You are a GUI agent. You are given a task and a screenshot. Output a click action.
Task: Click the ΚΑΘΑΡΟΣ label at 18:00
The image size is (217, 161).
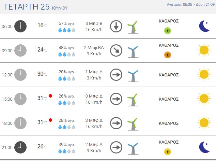pyautogui.click(x=169, y=123)
